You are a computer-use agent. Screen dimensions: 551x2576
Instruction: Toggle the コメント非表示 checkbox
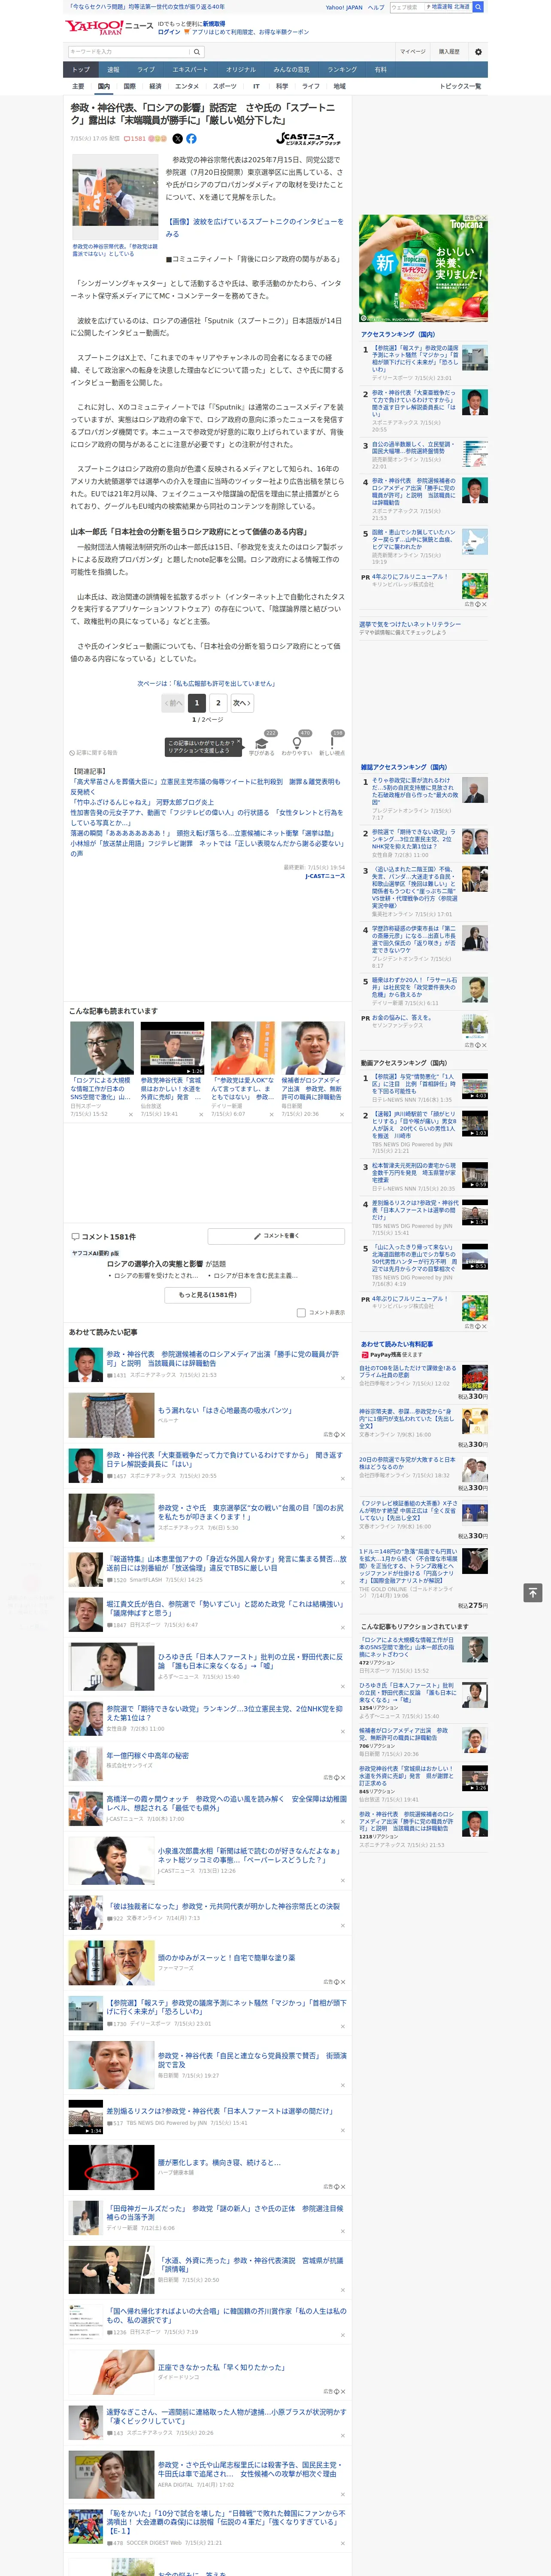[x=301, y=1313]
